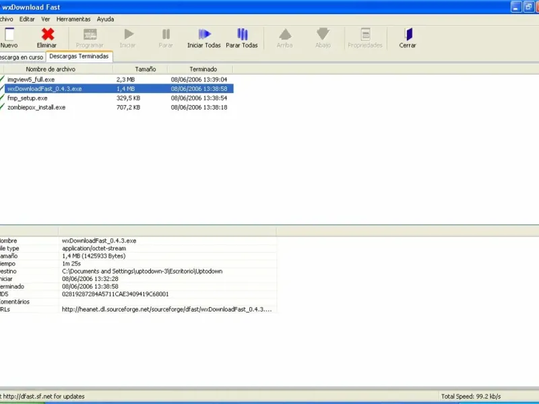Select the fmp_setup.exe row
Image resolution: width=539 pixels, height=404 pixels.
click(117, 98)
